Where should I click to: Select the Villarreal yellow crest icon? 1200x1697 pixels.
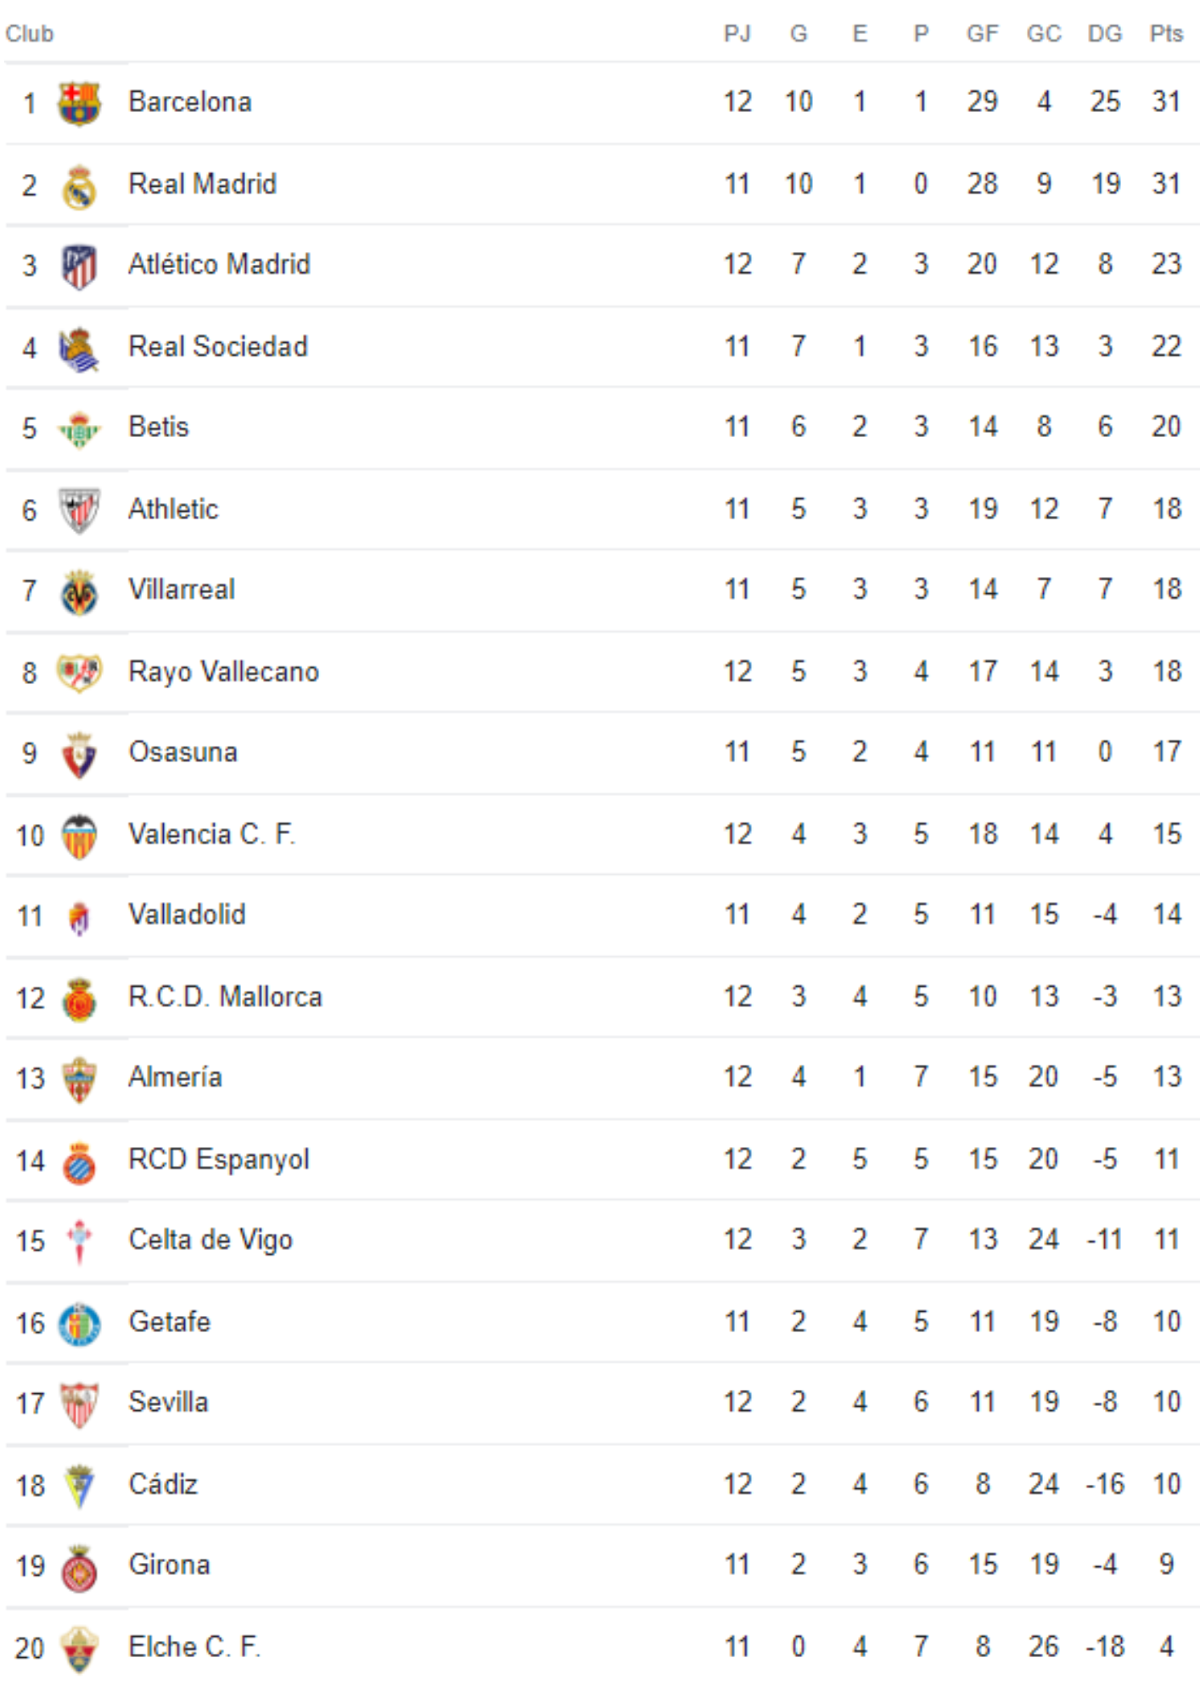[79, 592]
